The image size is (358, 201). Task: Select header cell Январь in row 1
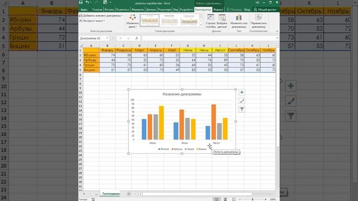(107, 50)
